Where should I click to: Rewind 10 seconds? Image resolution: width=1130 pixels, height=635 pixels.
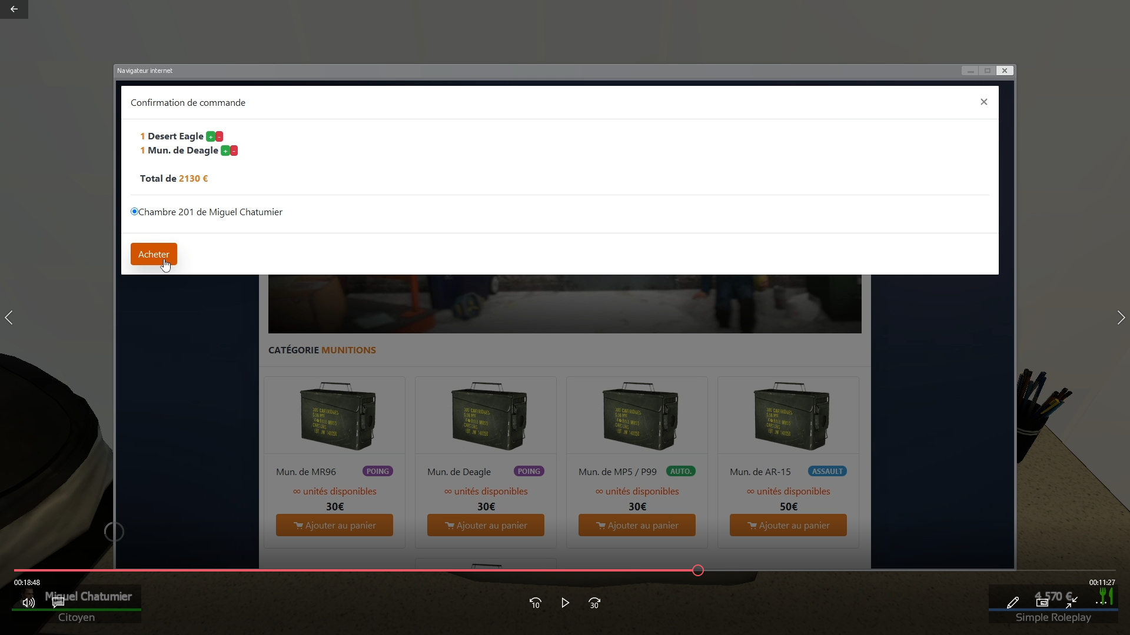535,603
